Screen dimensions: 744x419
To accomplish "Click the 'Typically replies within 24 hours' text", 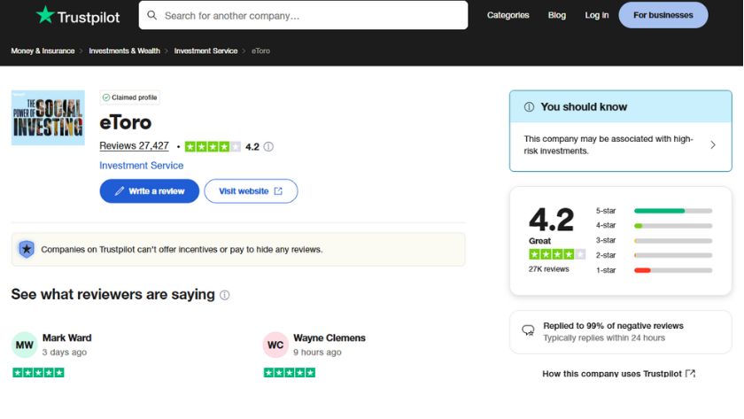I will pos(604,338).
